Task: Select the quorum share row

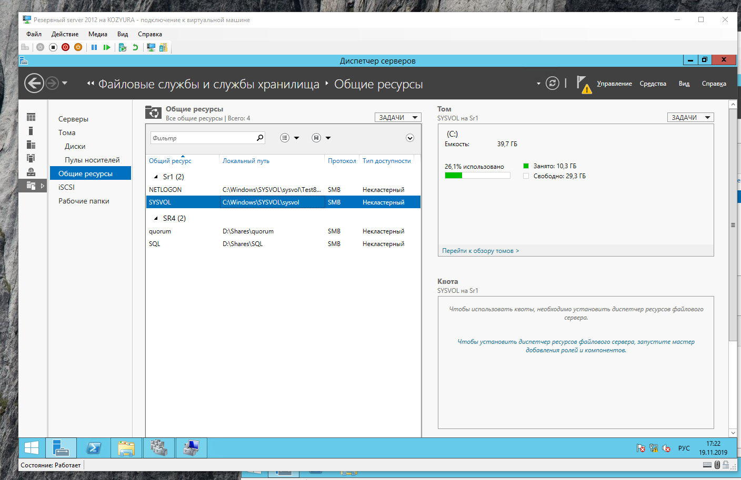Action: point(283,231)
